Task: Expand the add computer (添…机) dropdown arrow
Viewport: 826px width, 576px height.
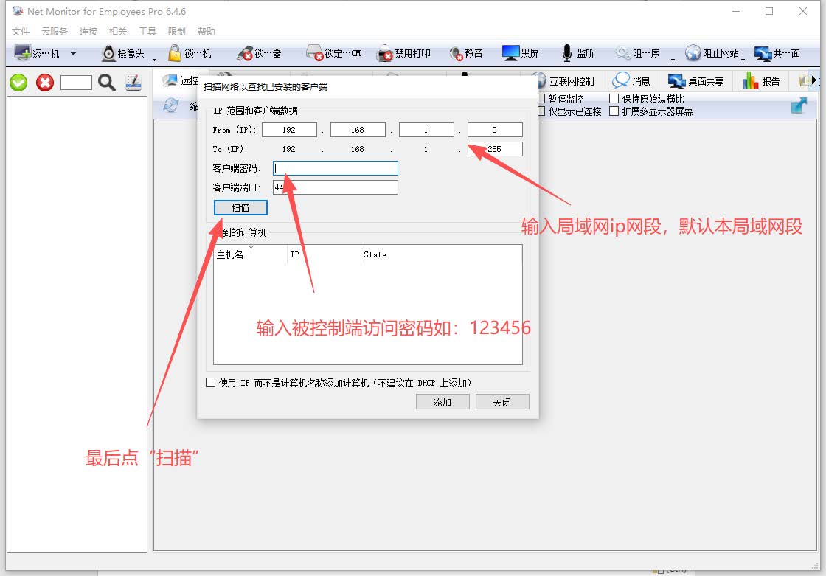Action: (x=73, y=54)
